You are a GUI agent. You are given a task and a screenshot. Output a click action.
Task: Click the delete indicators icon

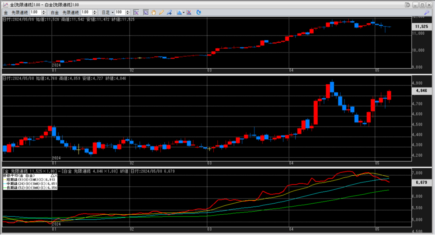(x=189, y=13)
